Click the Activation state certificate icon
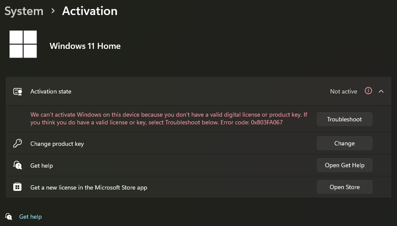Image resolution: width=397 pixels, height=226 pixels. click(x=18, y=91)
